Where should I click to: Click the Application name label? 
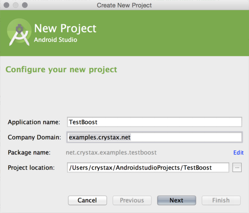[34, 122]
